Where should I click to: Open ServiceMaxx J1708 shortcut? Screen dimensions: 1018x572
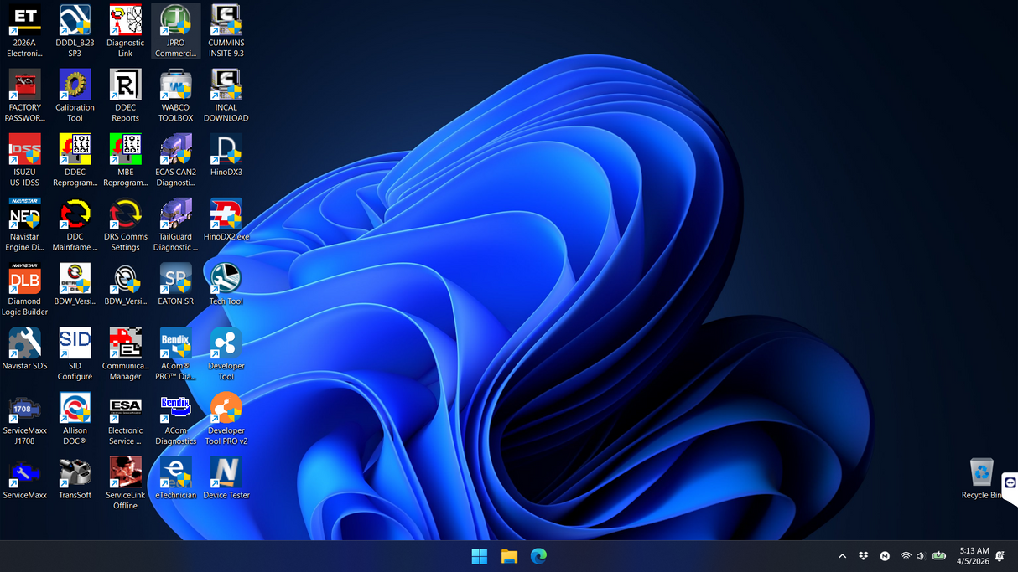tap(24, 418)
